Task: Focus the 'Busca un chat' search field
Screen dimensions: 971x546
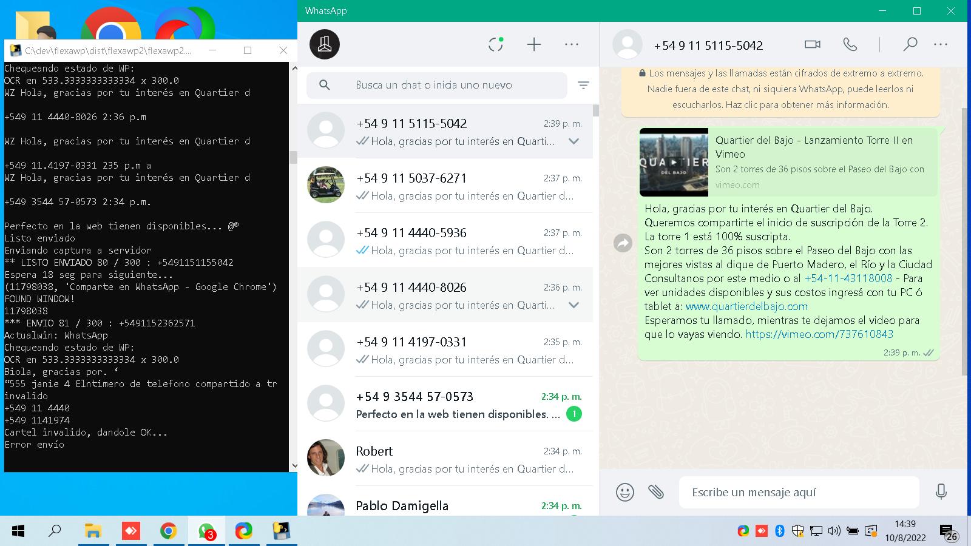Action: [437, 85]
